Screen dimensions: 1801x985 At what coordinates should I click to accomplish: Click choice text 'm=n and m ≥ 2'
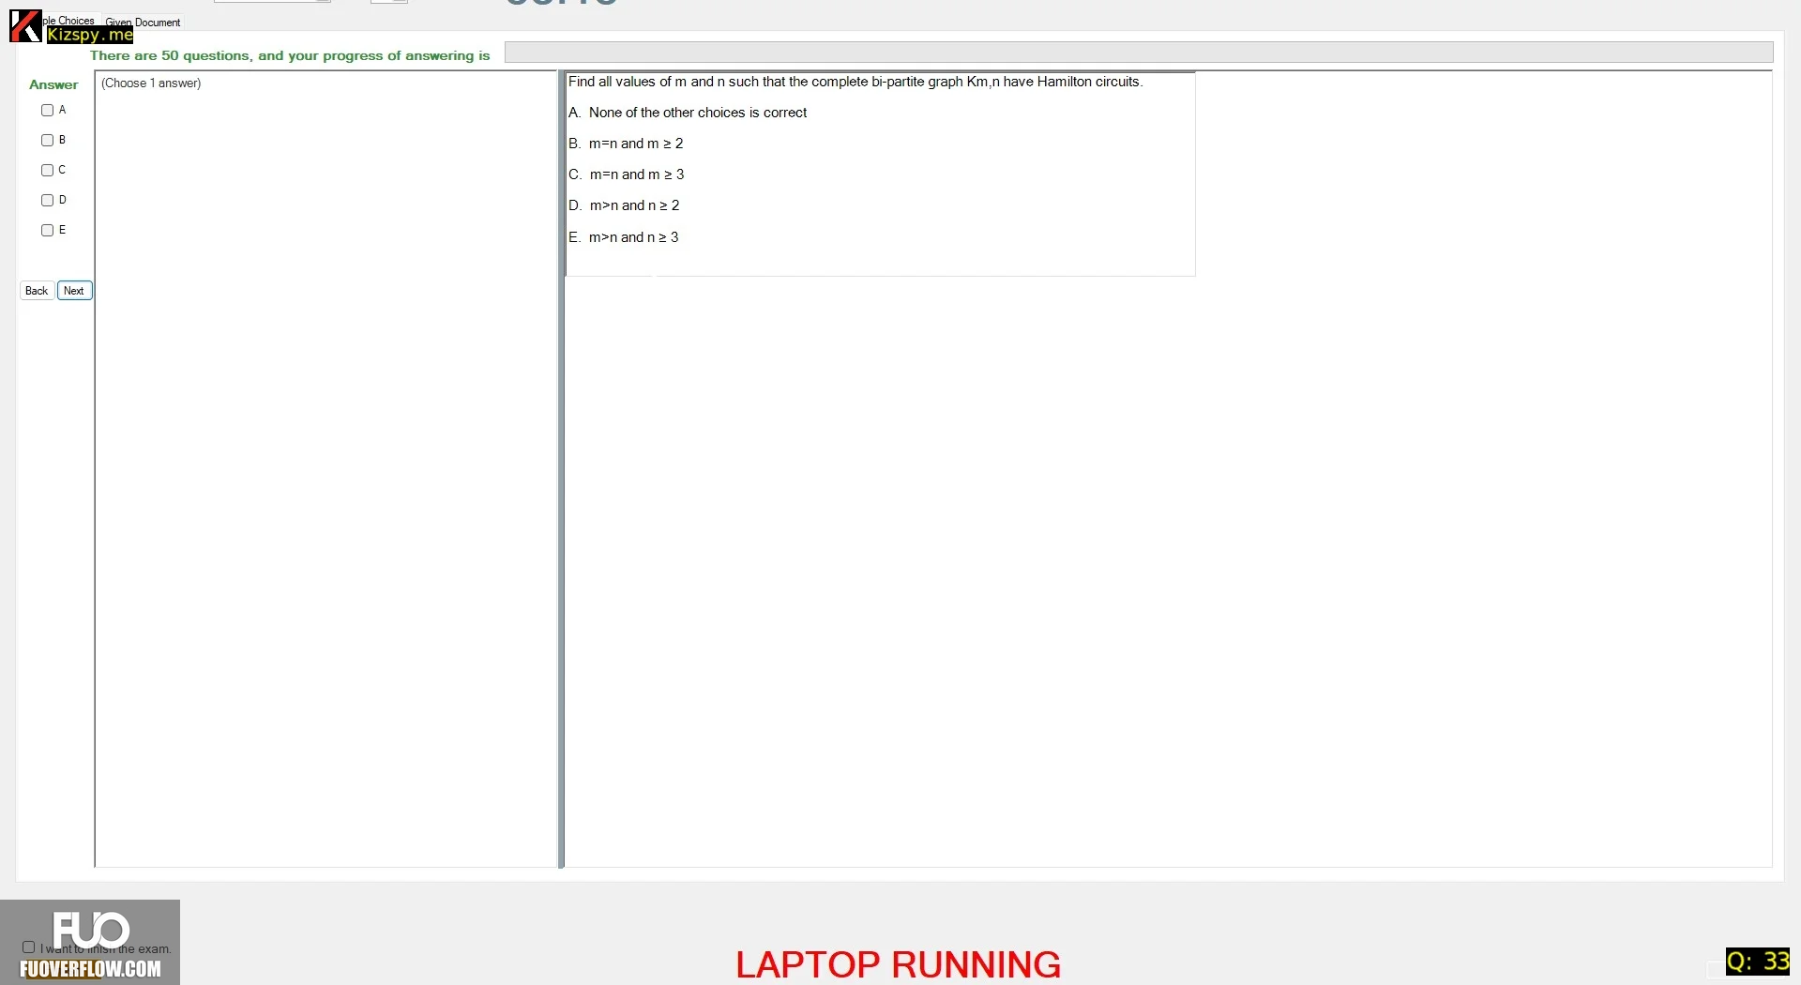pos(636,144)
